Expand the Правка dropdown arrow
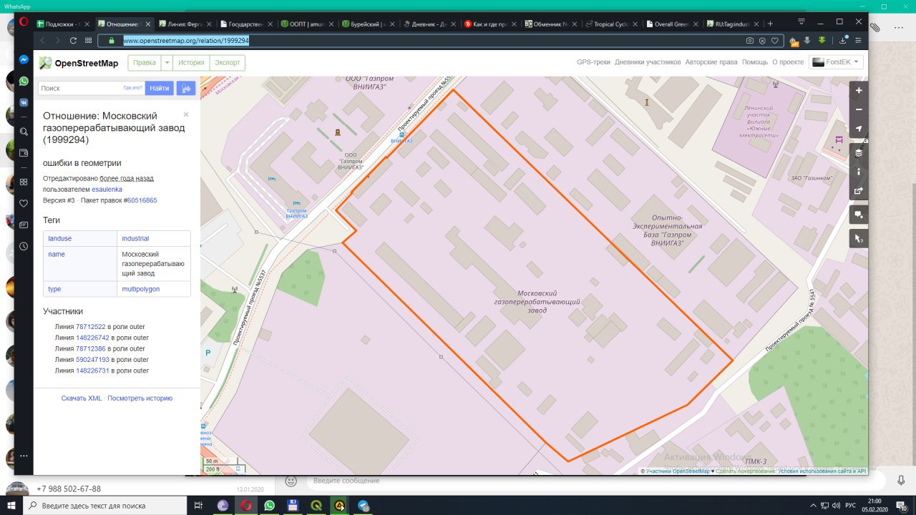The height and width of the screenshot is (515, 916). point(167,63)
